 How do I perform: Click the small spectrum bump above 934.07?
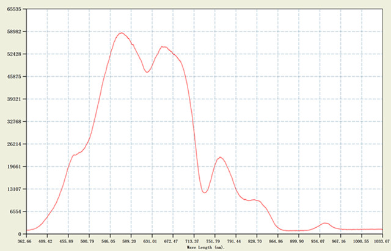pyautogui.click(x=325, y=224)
